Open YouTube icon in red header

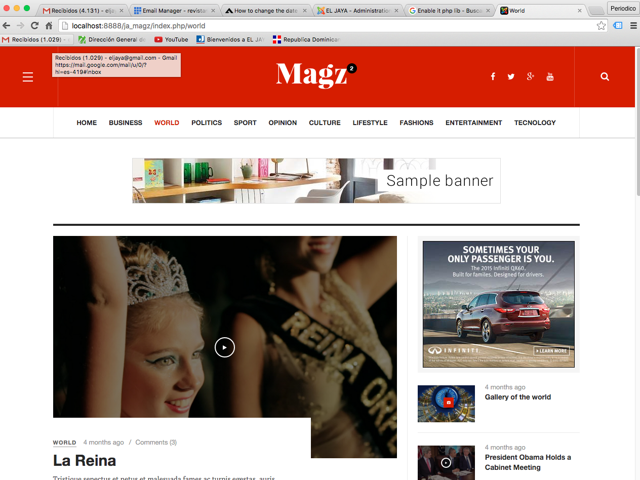point(550,76)
